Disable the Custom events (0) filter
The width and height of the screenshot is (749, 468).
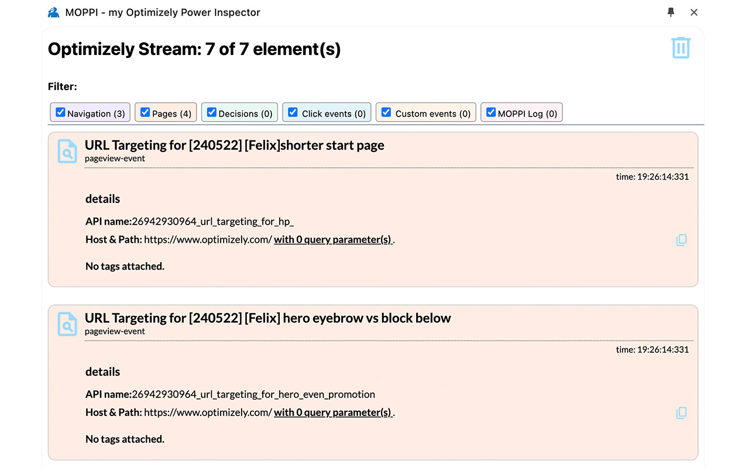pos(386,112)
